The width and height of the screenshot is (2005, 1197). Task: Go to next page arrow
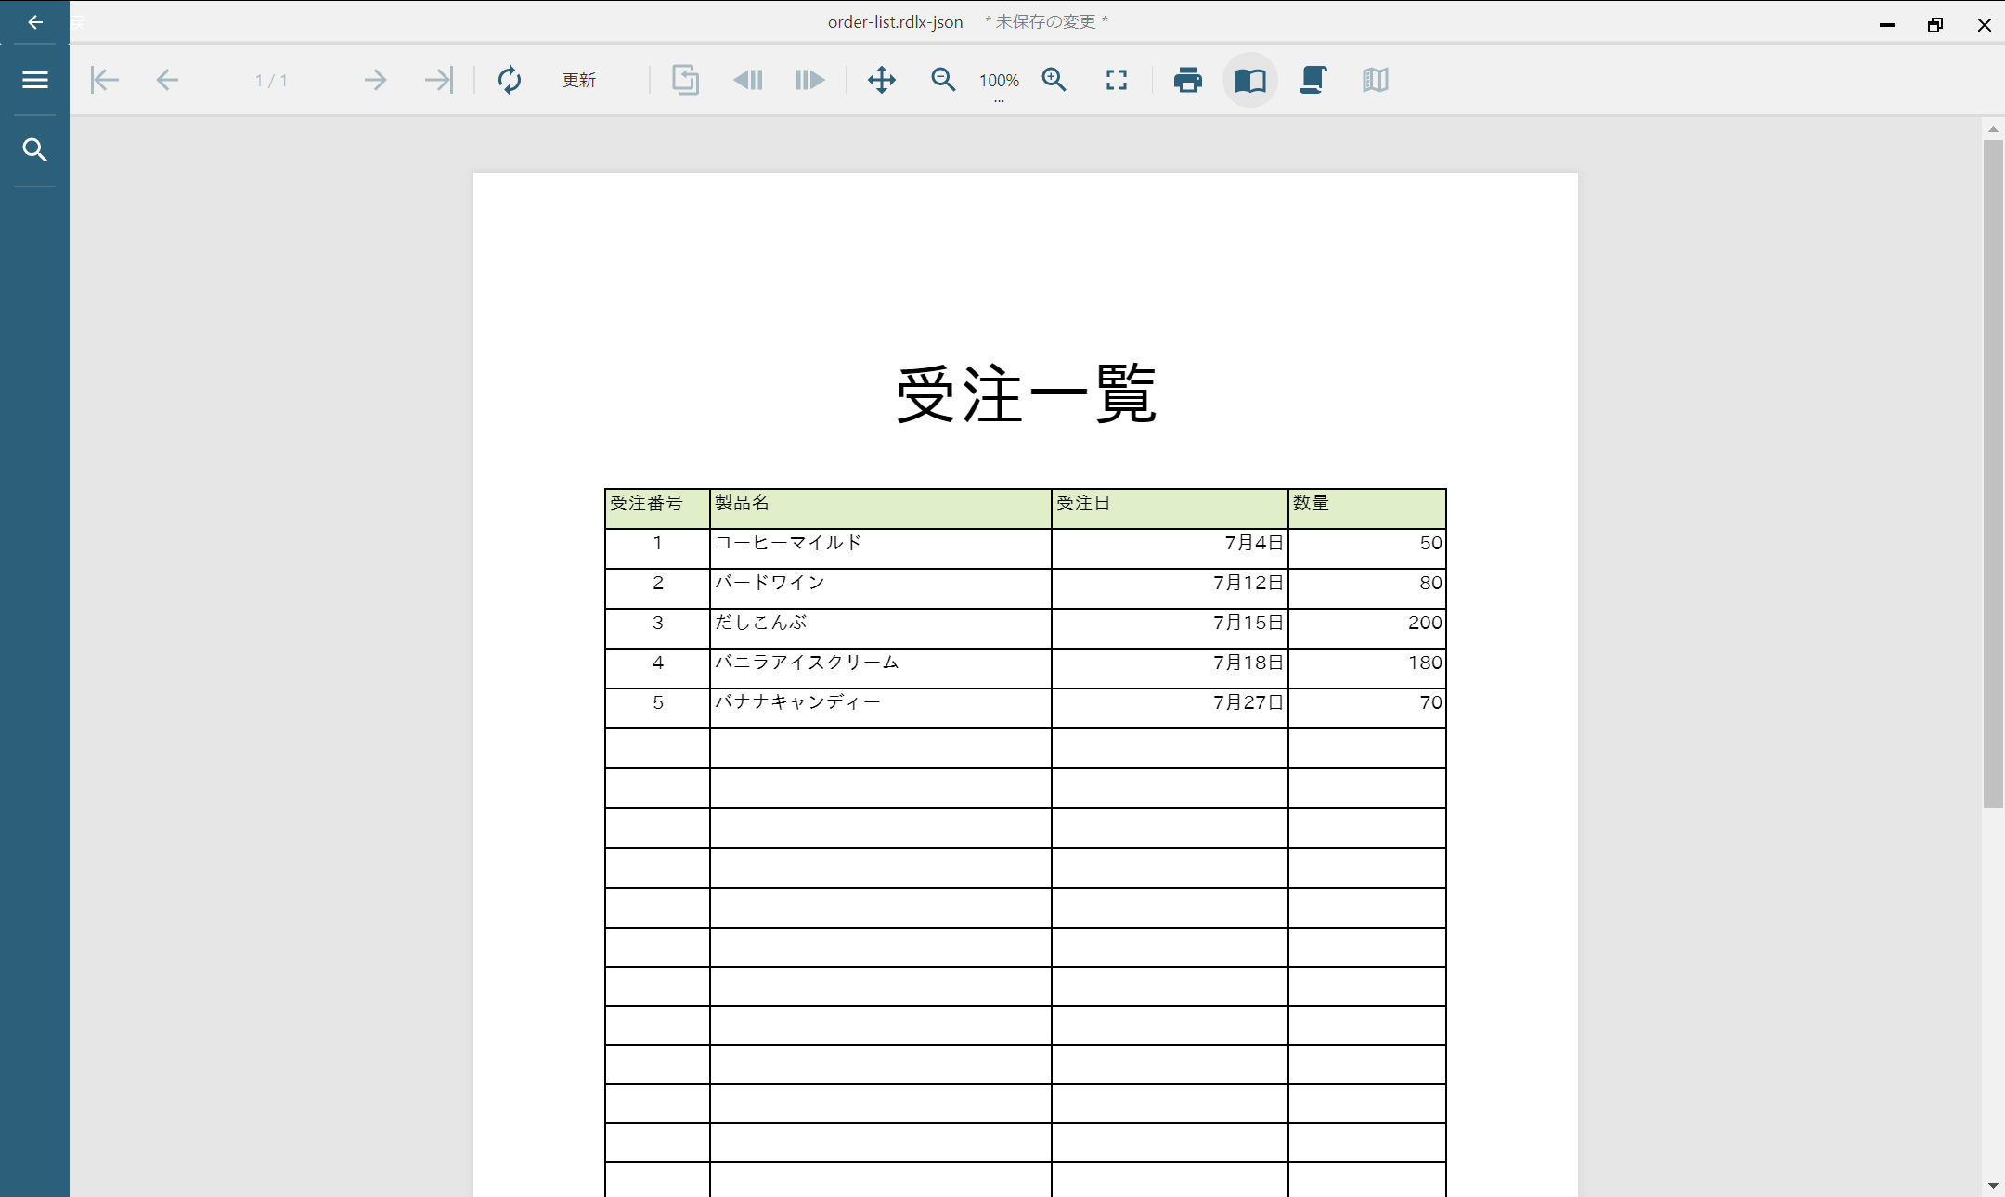375,80
